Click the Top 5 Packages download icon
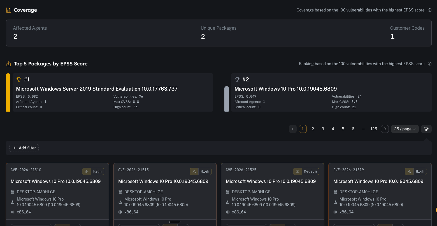This screenshot has height=226, width=437. [9, 64]
